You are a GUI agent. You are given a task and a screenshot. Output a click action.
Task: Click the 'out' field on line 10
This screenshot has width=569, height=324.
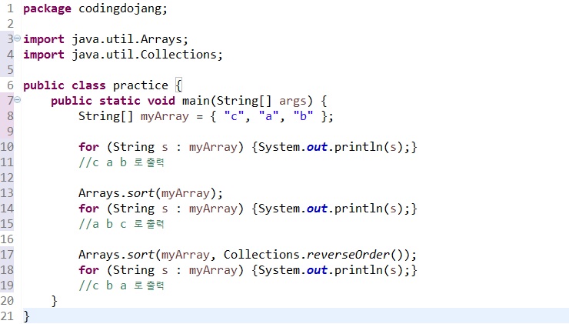(317, 147)
